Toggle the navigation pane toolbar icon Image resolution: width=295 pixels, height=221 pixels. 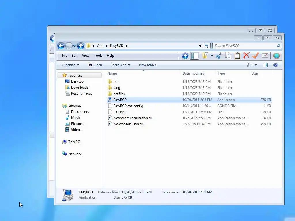tap(194, 56)
